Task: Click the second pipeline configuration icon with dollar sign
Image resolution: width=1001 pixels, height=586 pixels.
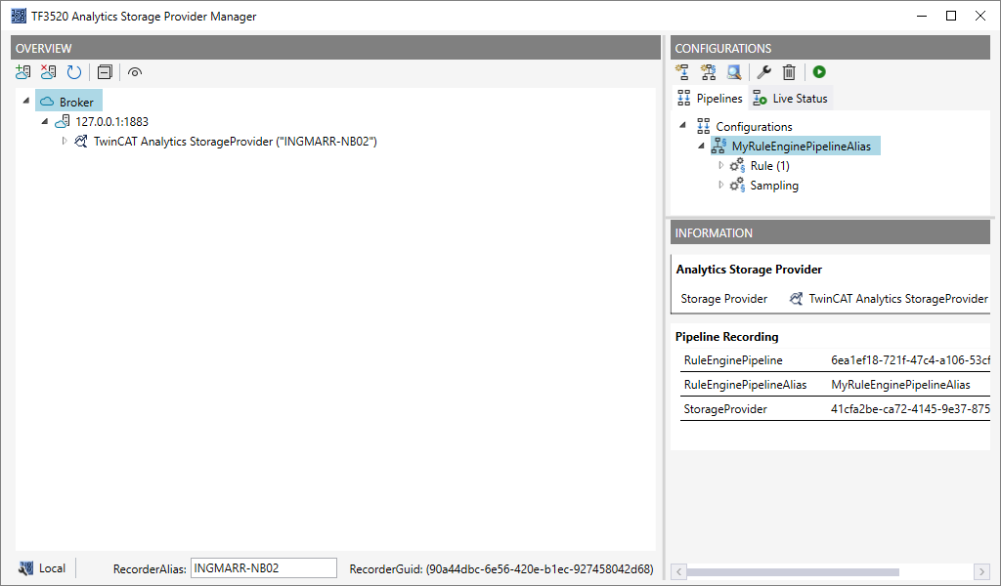Action: click(x=708, y=72)
